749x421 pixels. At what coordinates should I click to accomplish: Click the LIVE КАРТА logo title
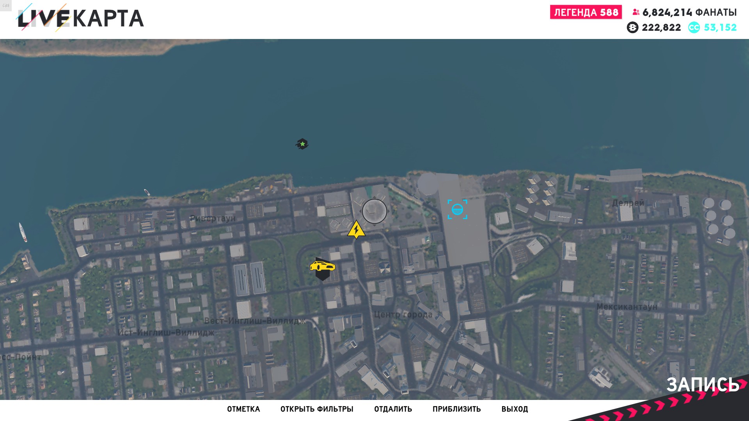click(x=81, y=18)
